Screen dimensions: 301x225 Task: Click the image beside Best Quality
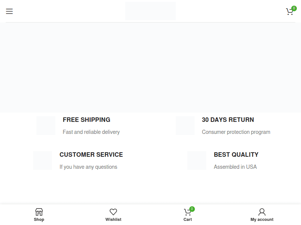coord(197,160)
